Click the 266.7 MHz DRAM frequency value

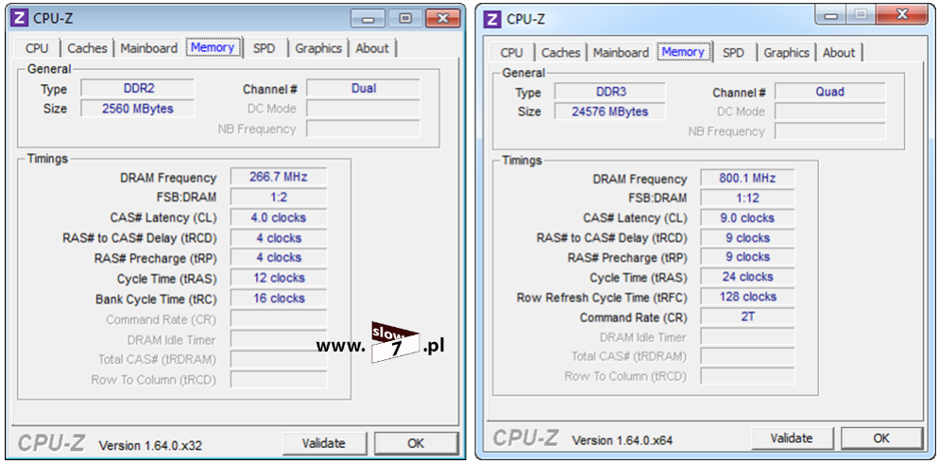click(279, 178)
